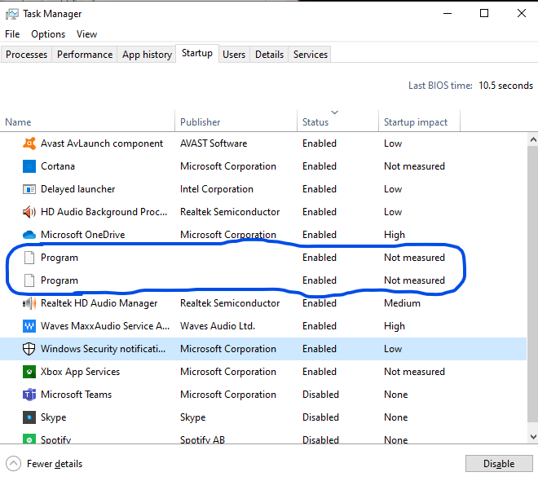This screenshot has height=481, width=538.
Task: Switch to the Processes tab
Action: point(26,55)
